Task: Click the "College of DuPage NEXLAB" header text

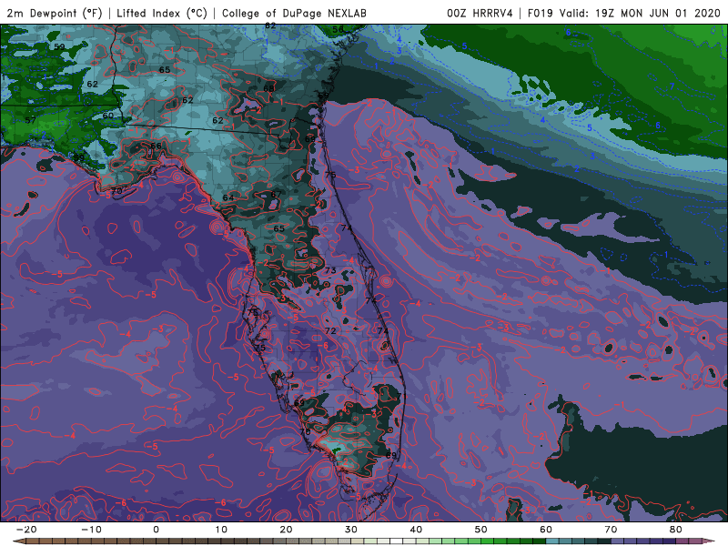Action: click(x=294, y=14)
